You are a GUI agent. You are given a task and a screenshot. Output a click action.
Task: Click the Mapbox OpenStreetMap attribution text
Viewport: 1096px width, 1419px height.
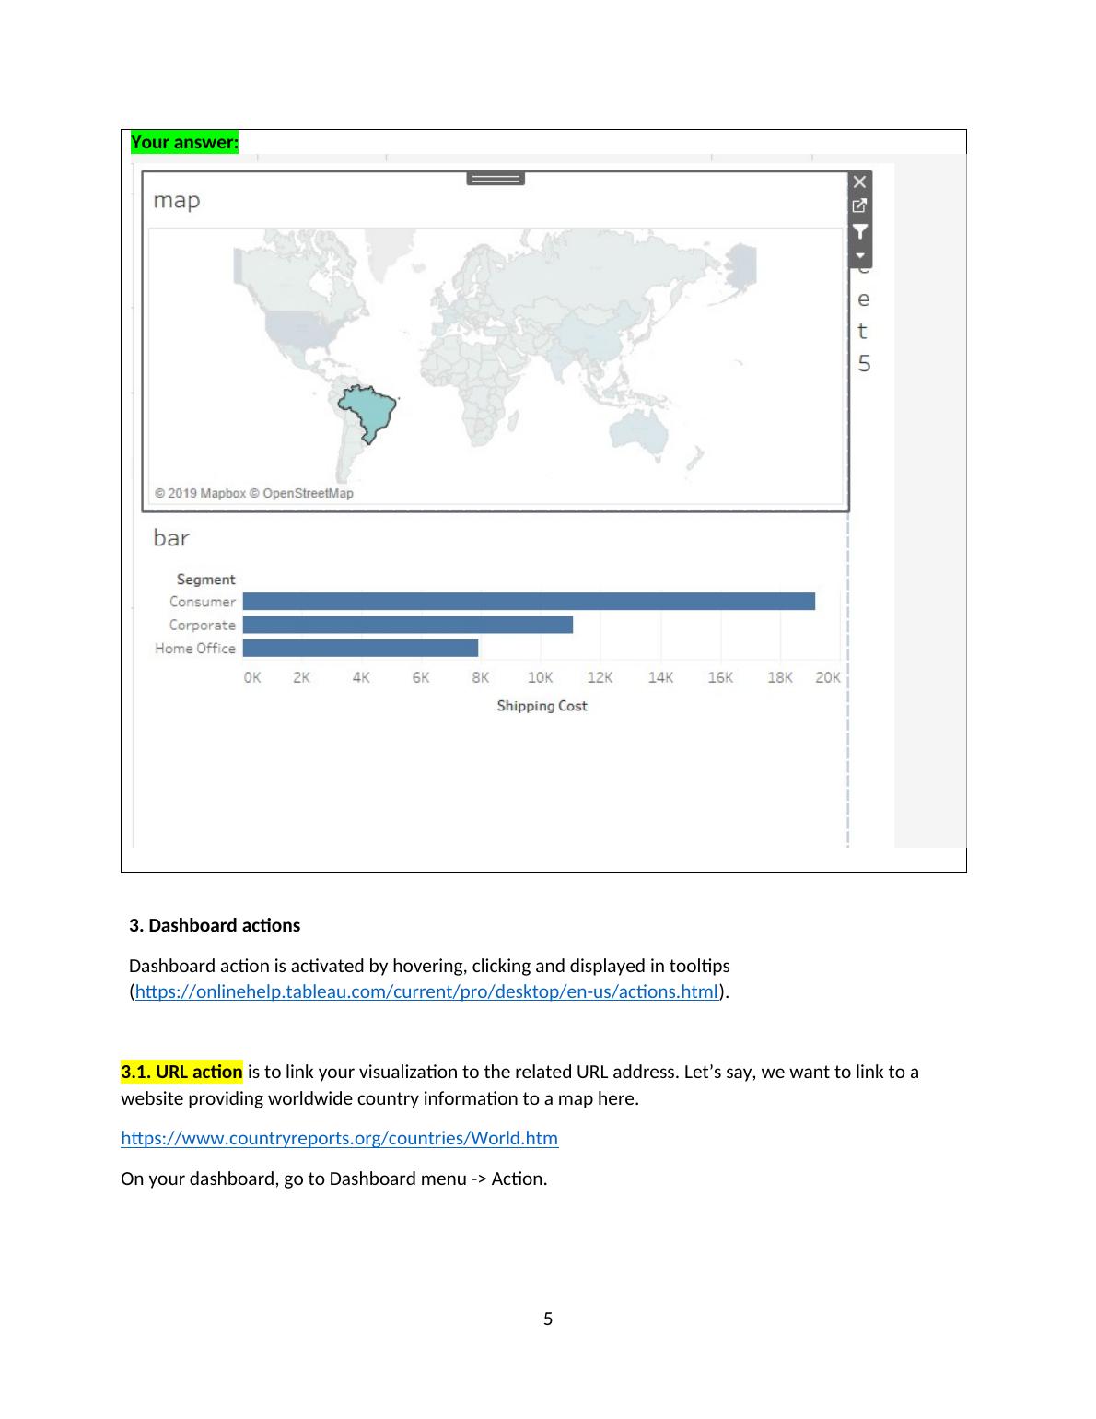(x=254, y=493)
